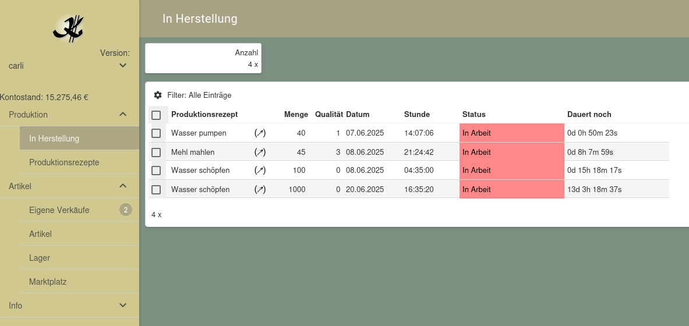The height and width of the screenshot is (326, 689).
Task: Collapse the Produktion menu section
Action: click(123, 115)
